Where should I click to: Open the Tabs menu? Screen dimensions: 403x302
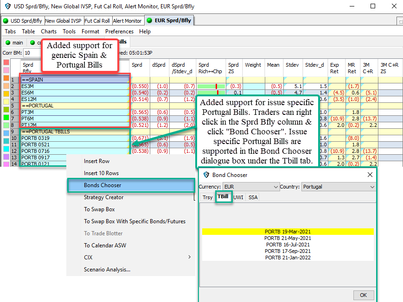(x=10, y=31)
